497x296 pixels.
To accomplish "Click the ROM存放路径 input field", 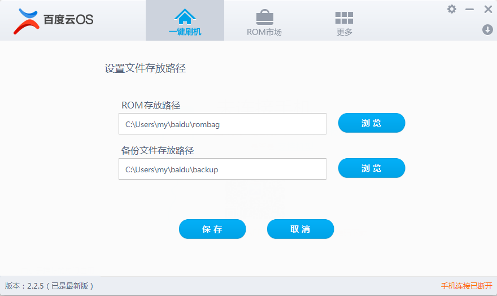I will click(x=222, y=124).
